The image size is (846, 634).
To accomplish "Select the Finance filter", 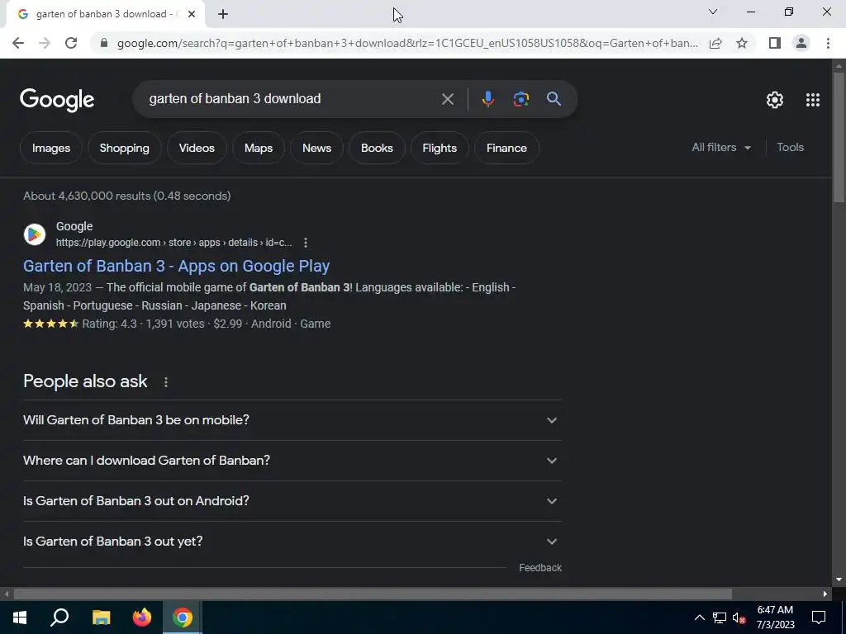I will [506, 148].
